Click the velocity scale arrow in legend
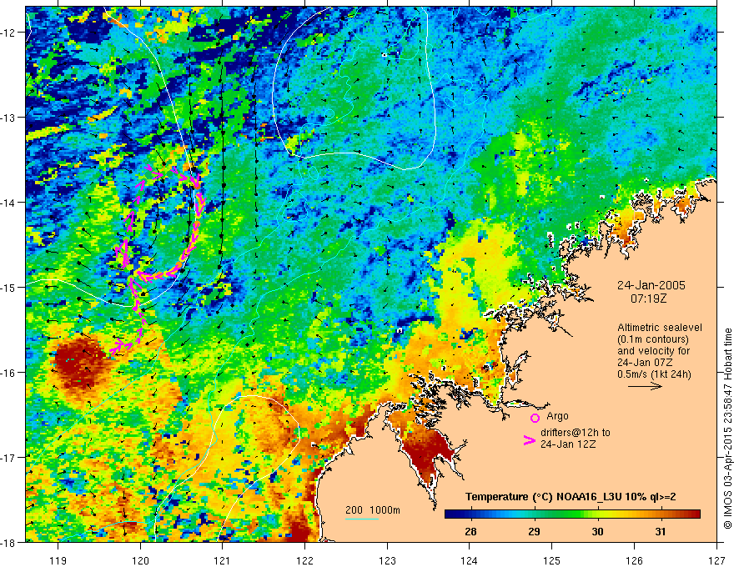 [x=645, y=386]
